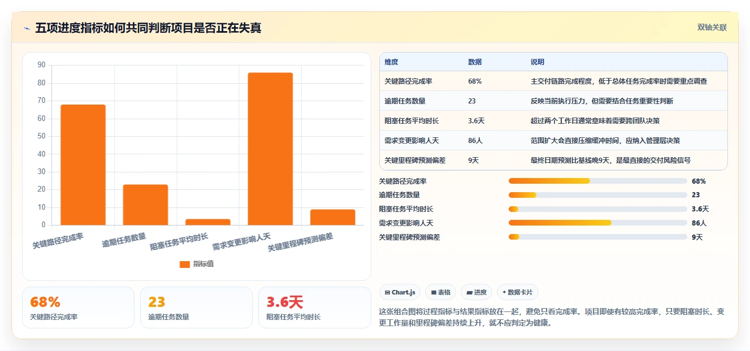Click the 需求变更影响人天 chart bar
Viewport: 750px width, 351px height.
[x=270, y=149]
